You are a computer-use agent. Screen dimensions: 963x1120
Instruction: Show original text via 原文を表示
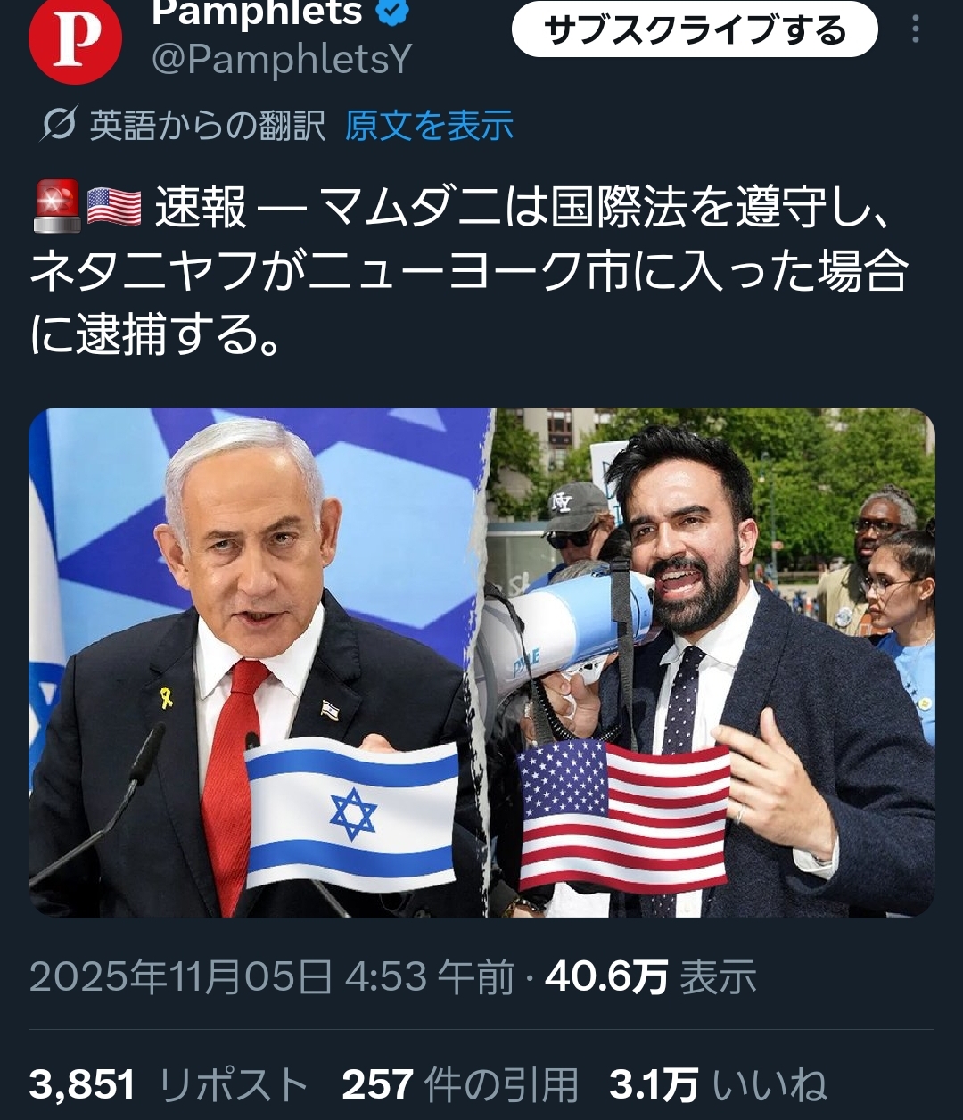click(x=429, y=125)
